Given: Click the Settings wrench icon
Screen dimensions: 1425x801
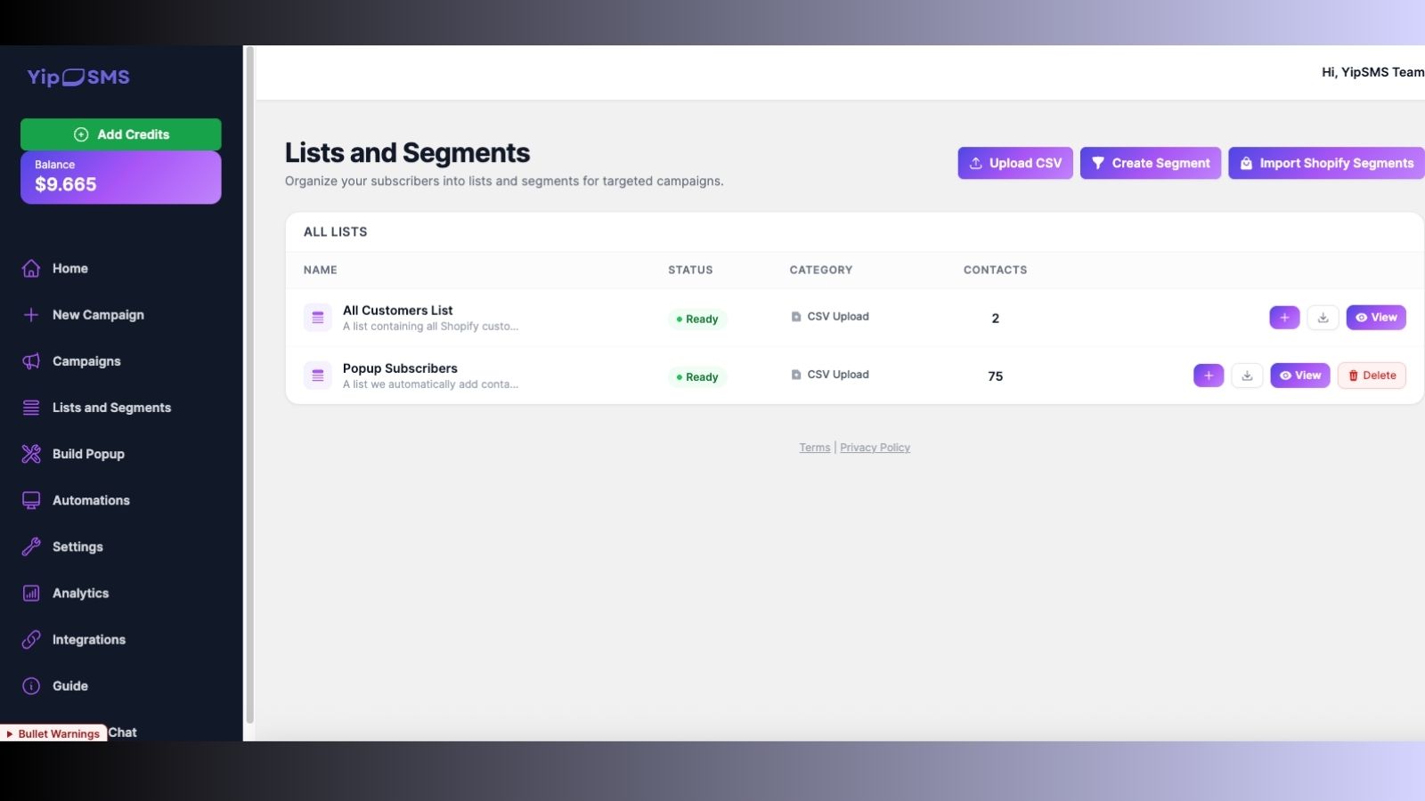Looking at the screenshot, I should pyautogui.click(x=31, y=546).
